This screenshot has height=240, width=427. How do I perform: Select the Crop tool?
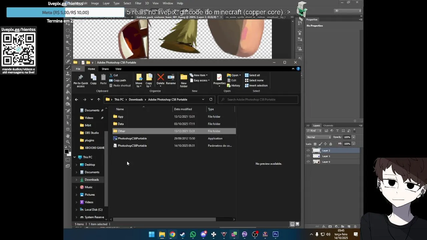pos(68,48)
